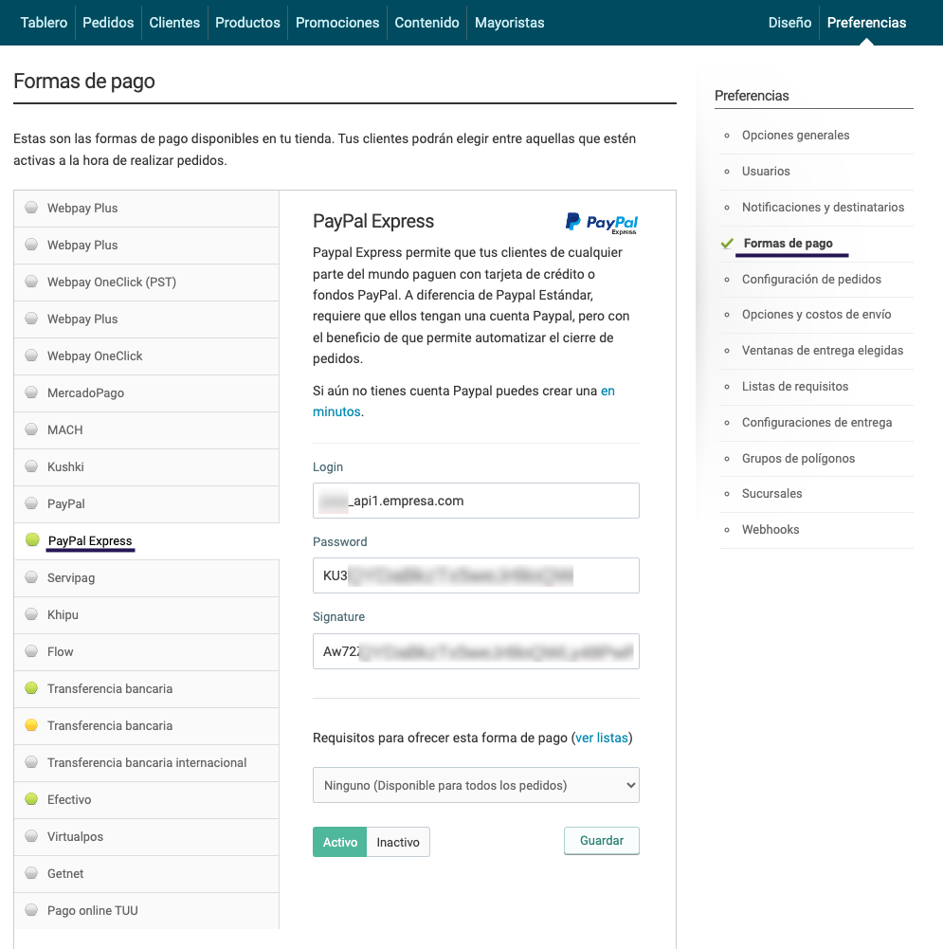Click green status dot beside Efectivo
Viewport: 943px width, 949px height.
click(x=31, y=798)
